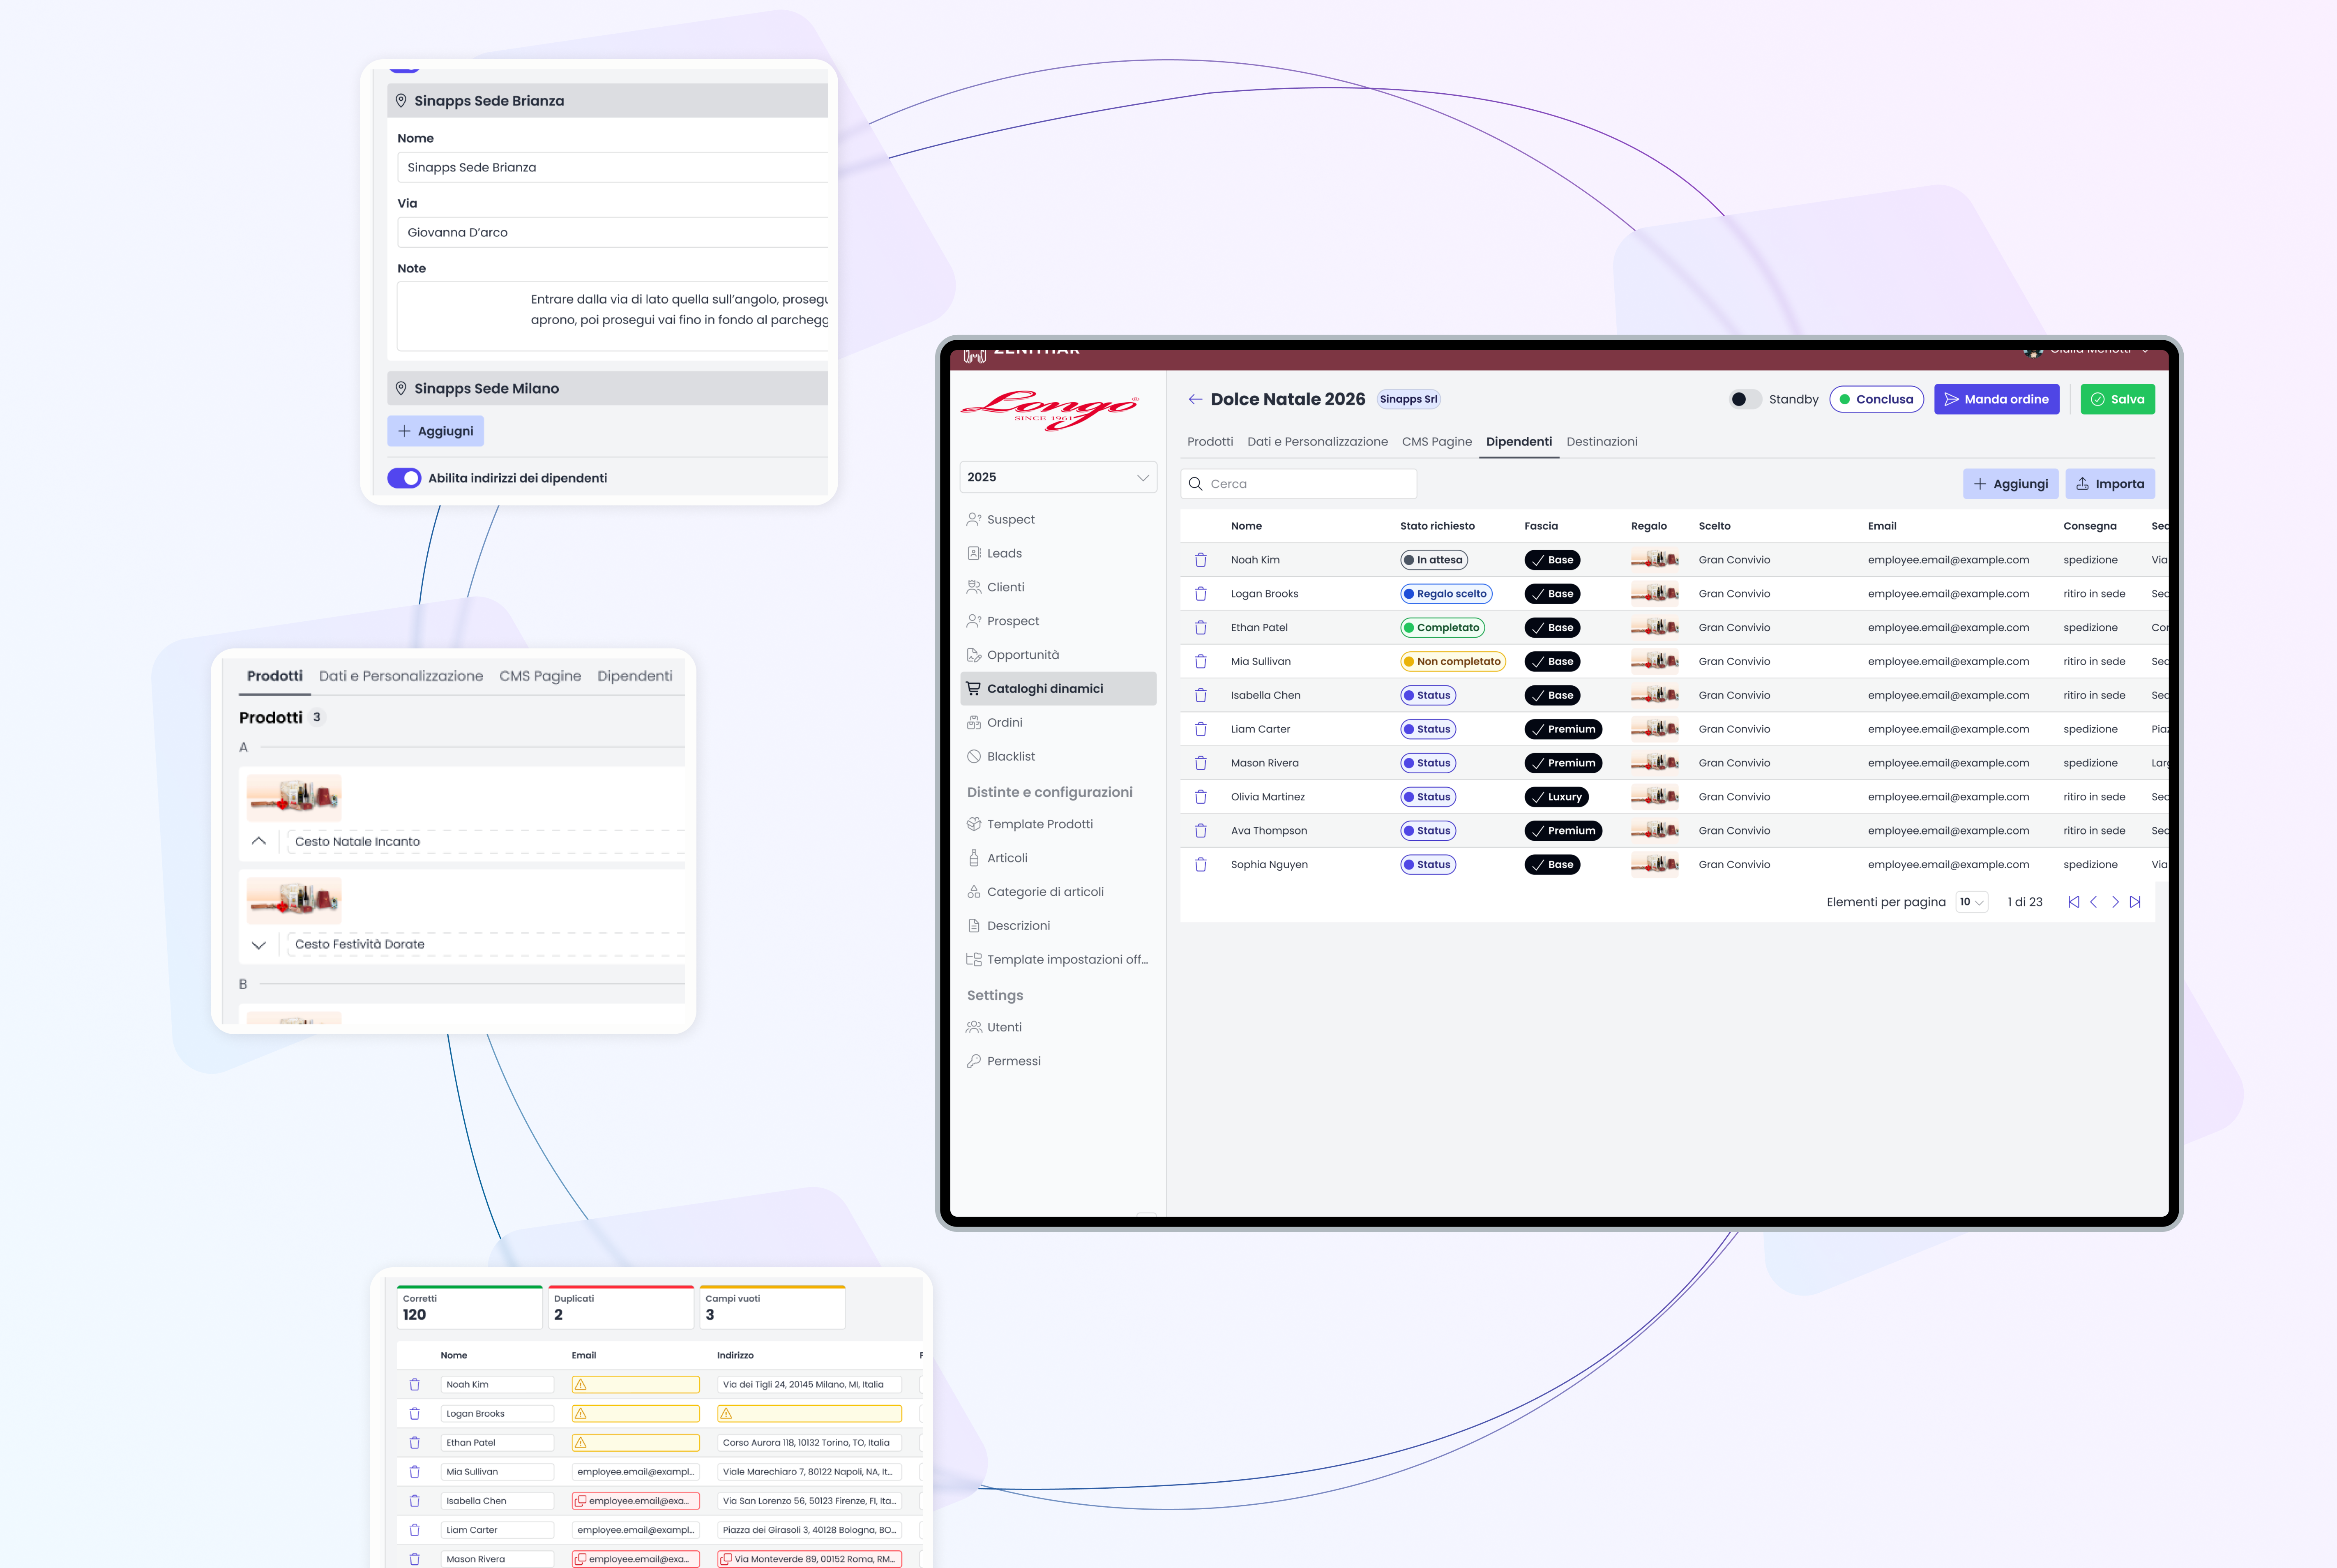Screen dimensions: 2337x1568
Task: Toggle Premium fascia for Liam Carter
Action: coord(1563,729)
